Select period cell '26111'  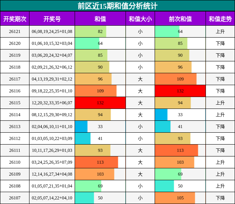point(15,150)
